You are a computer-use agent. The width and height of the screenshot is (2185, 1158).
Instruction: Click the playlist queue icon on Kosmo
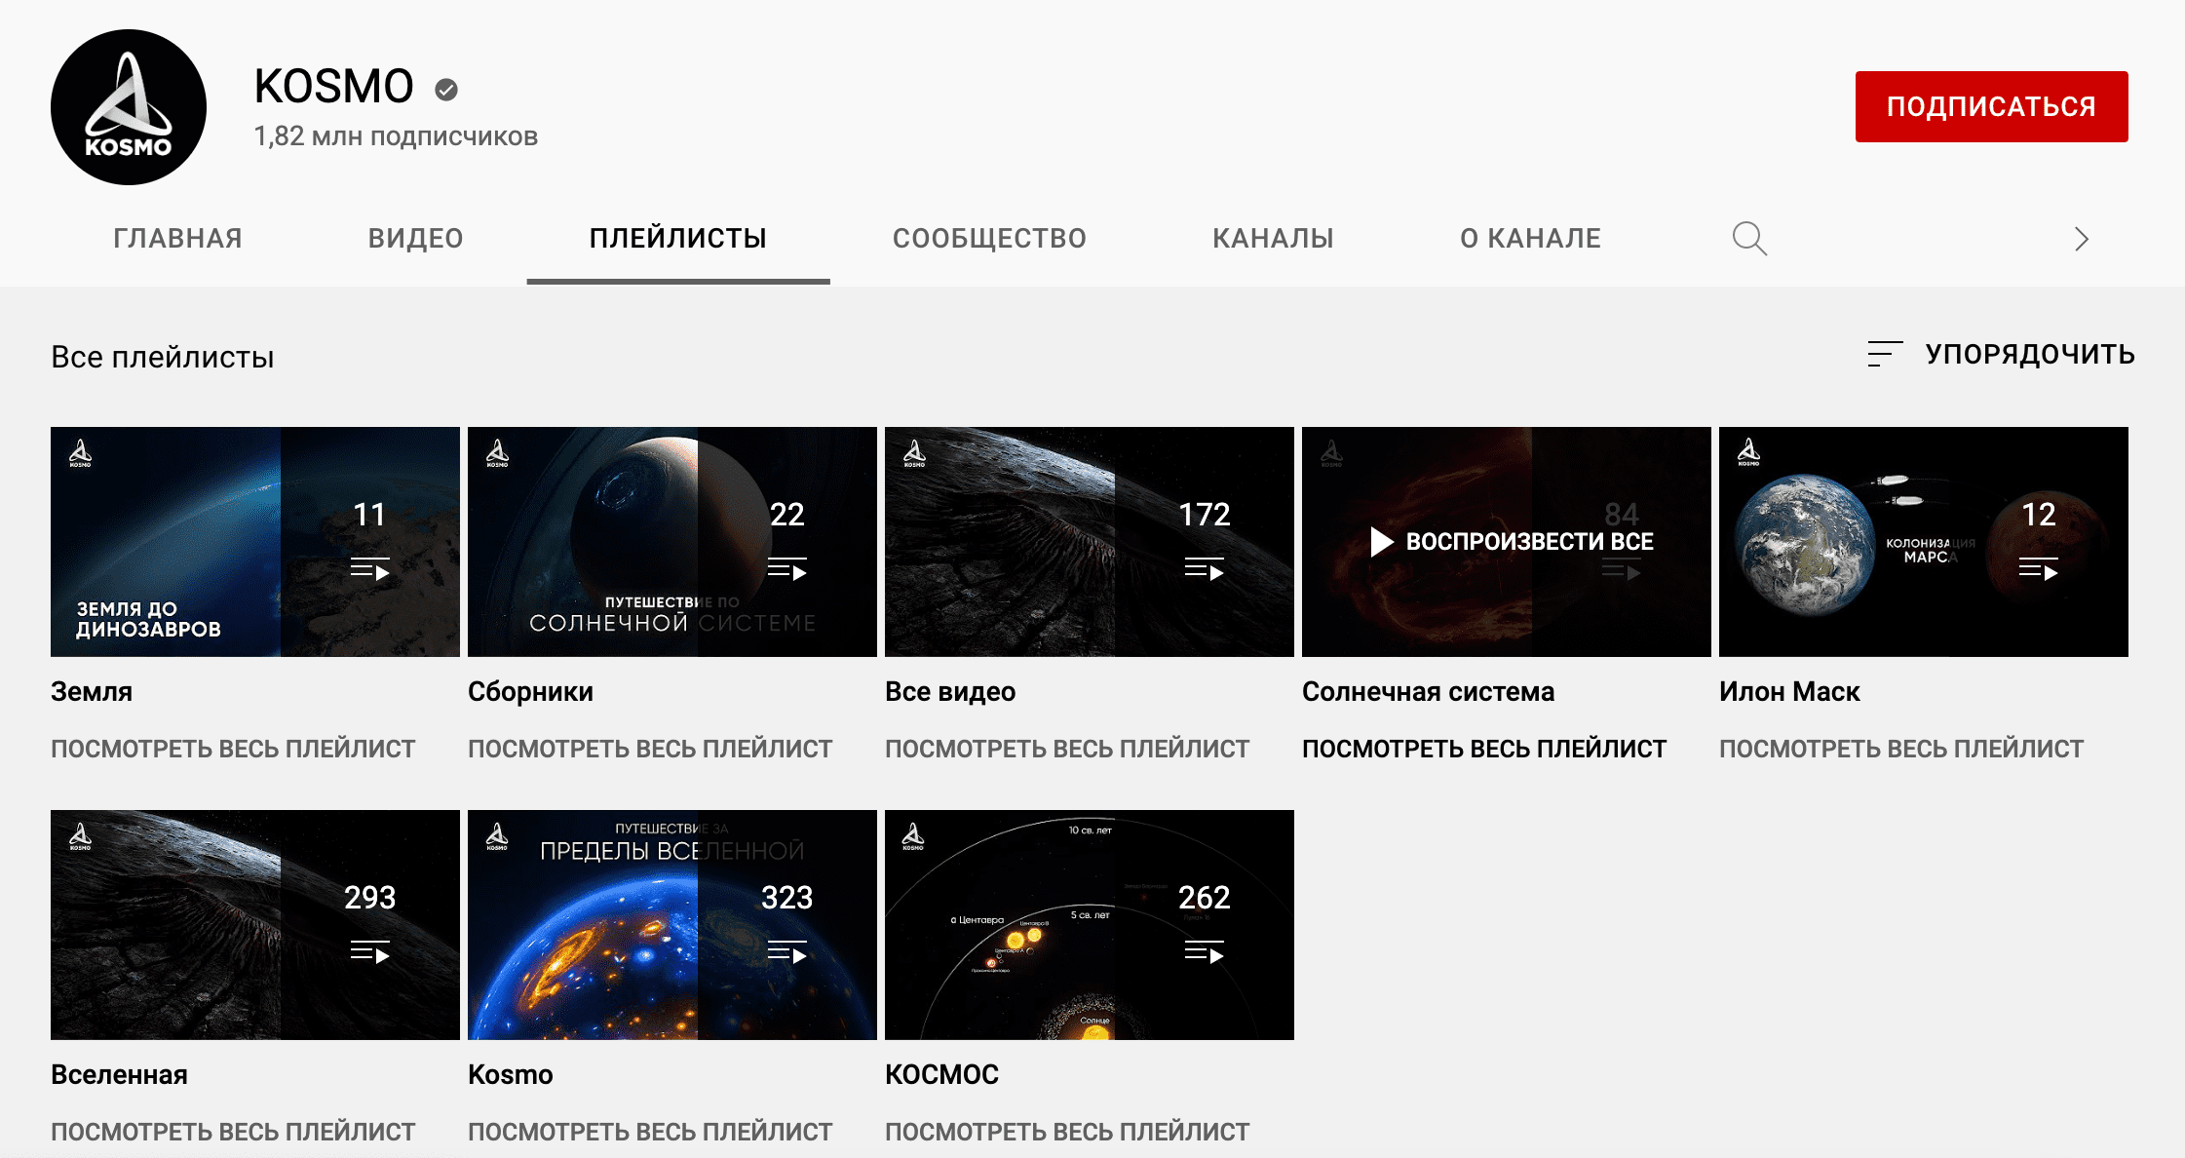(x=787, y=952)
